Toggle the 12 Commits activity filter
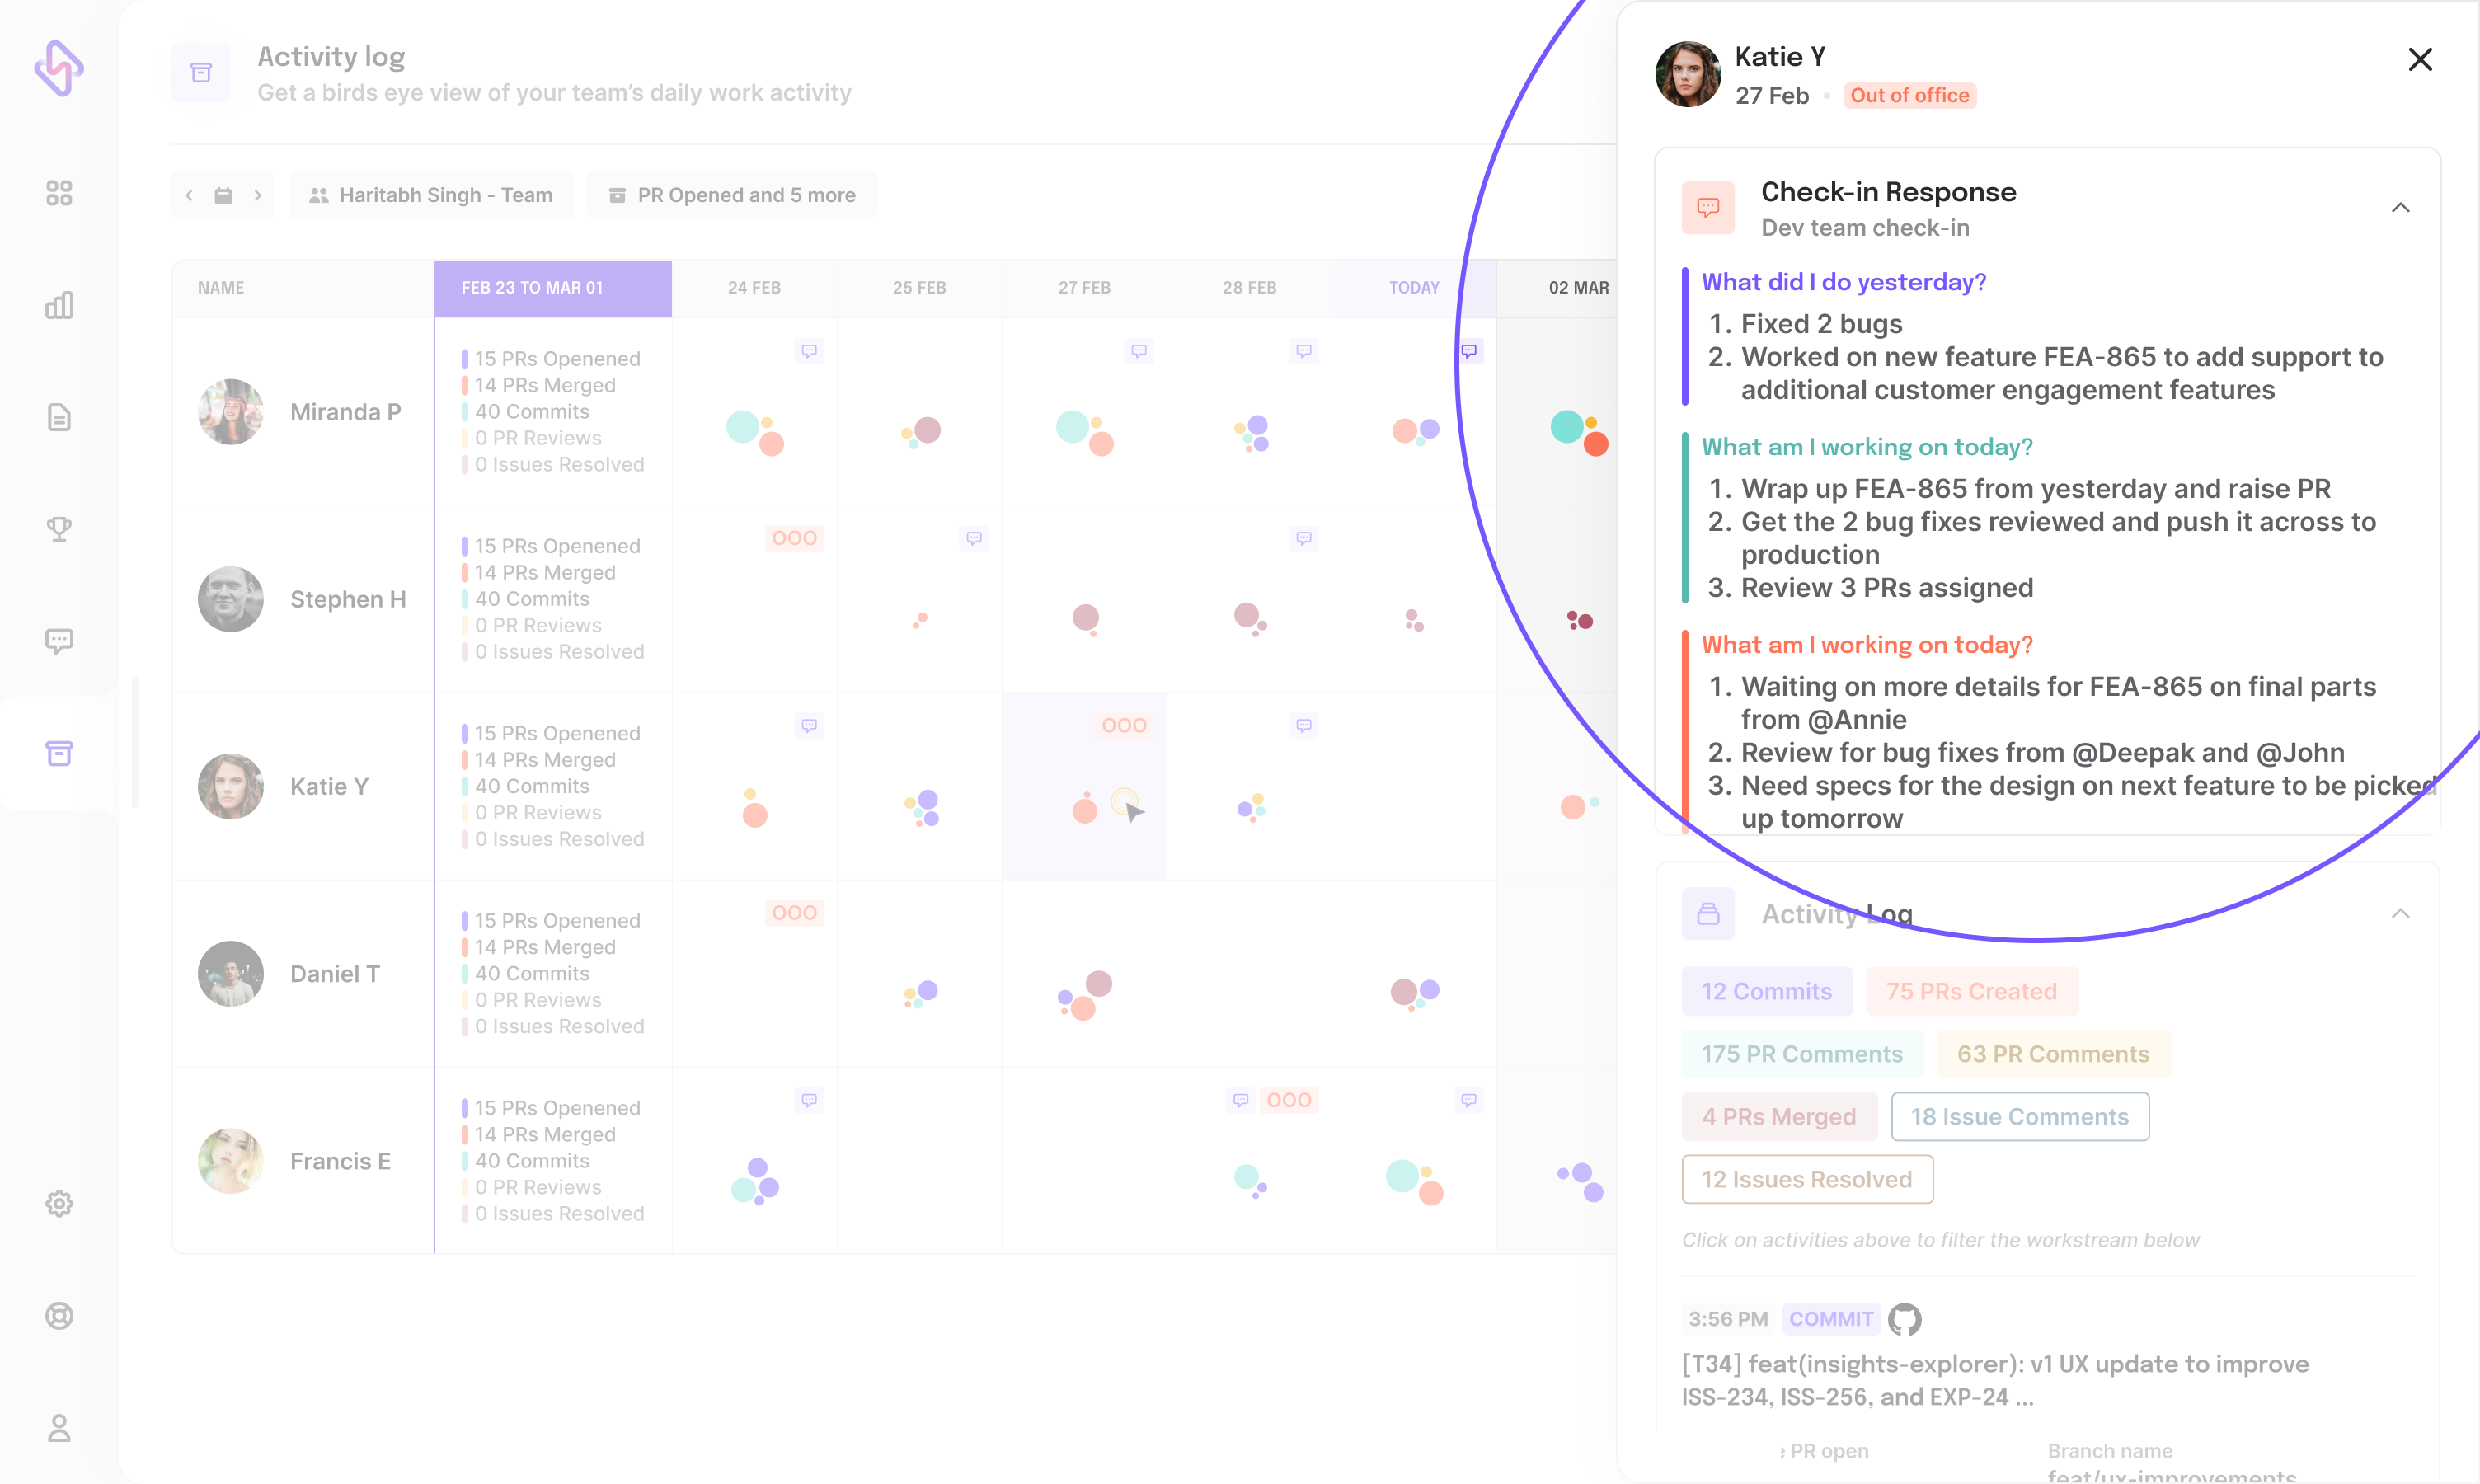The image size is (2480, 1484). pos(1766,991)
